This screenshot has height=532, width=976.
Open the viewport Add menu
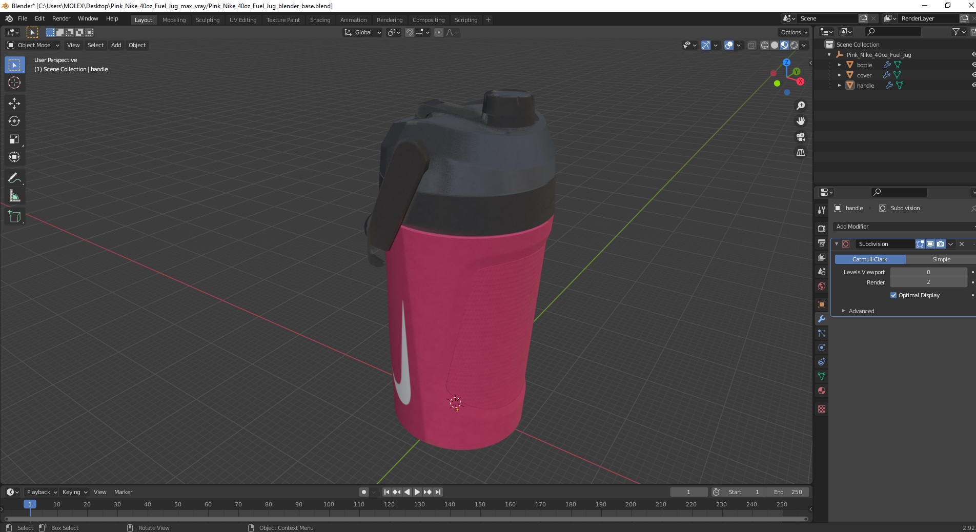click(x=116, y=45)
